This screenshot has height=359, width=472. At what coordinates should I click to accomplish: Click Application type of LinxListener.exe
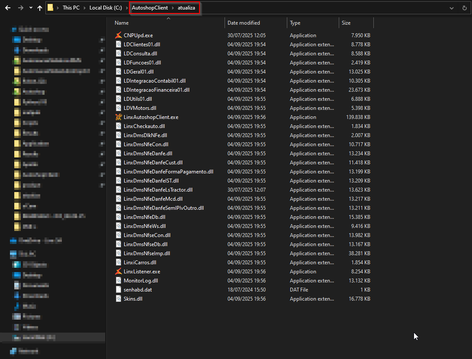click(x=303, y=272)
